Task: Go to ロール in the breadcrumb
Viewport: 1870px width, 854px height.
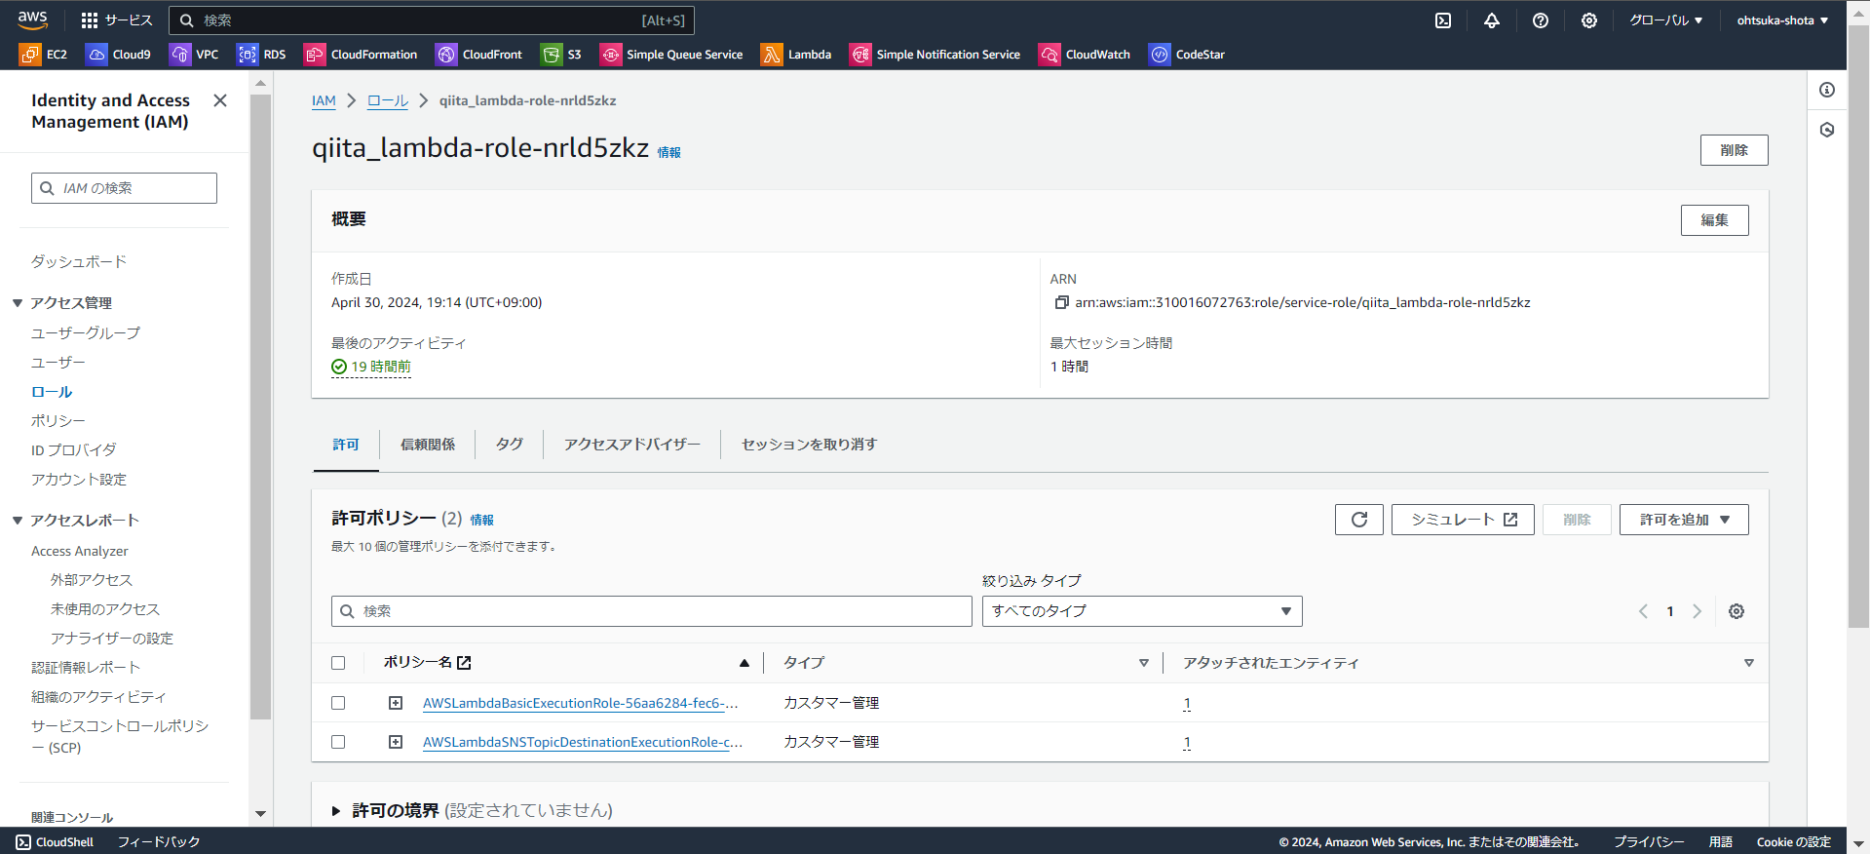Action: click(388, 100)
